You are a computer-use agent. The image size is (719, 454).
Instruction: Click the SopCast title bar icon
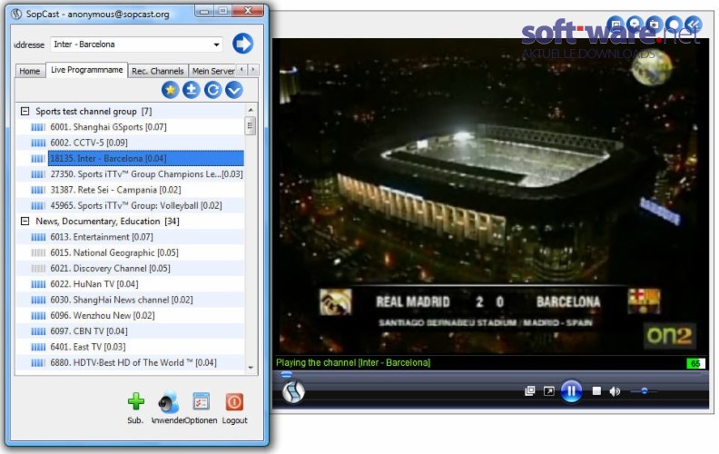point(16,14)
